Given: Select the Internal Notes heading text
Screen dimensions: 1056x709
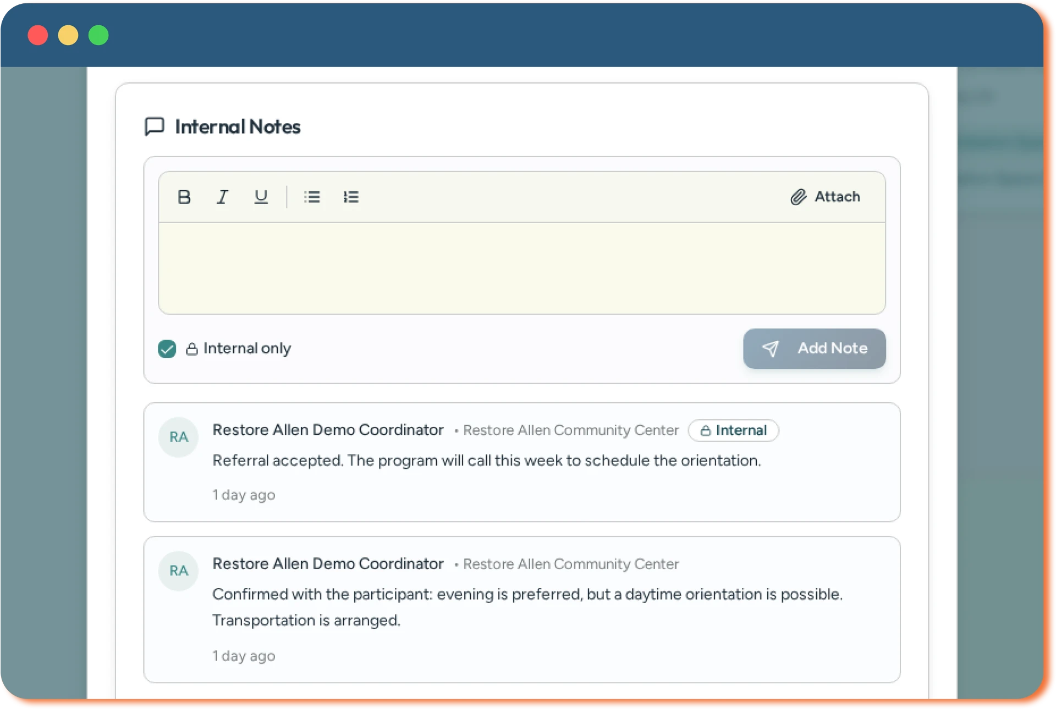Looking at the screenshot, I should point(238,127).
